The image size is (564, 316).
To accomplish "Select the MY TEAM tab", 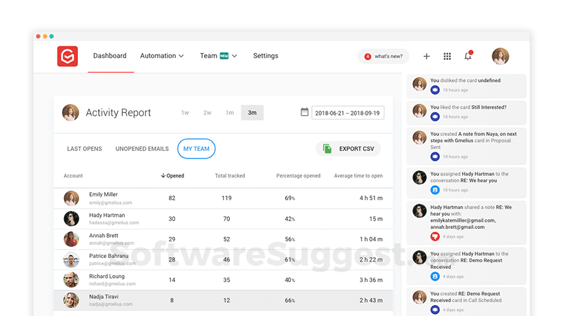I will click(196, 149).
